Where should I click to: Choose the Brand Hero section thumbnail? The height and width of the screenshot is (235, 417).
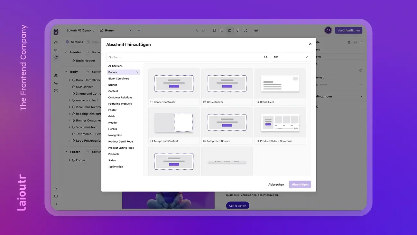click(280, 86)
